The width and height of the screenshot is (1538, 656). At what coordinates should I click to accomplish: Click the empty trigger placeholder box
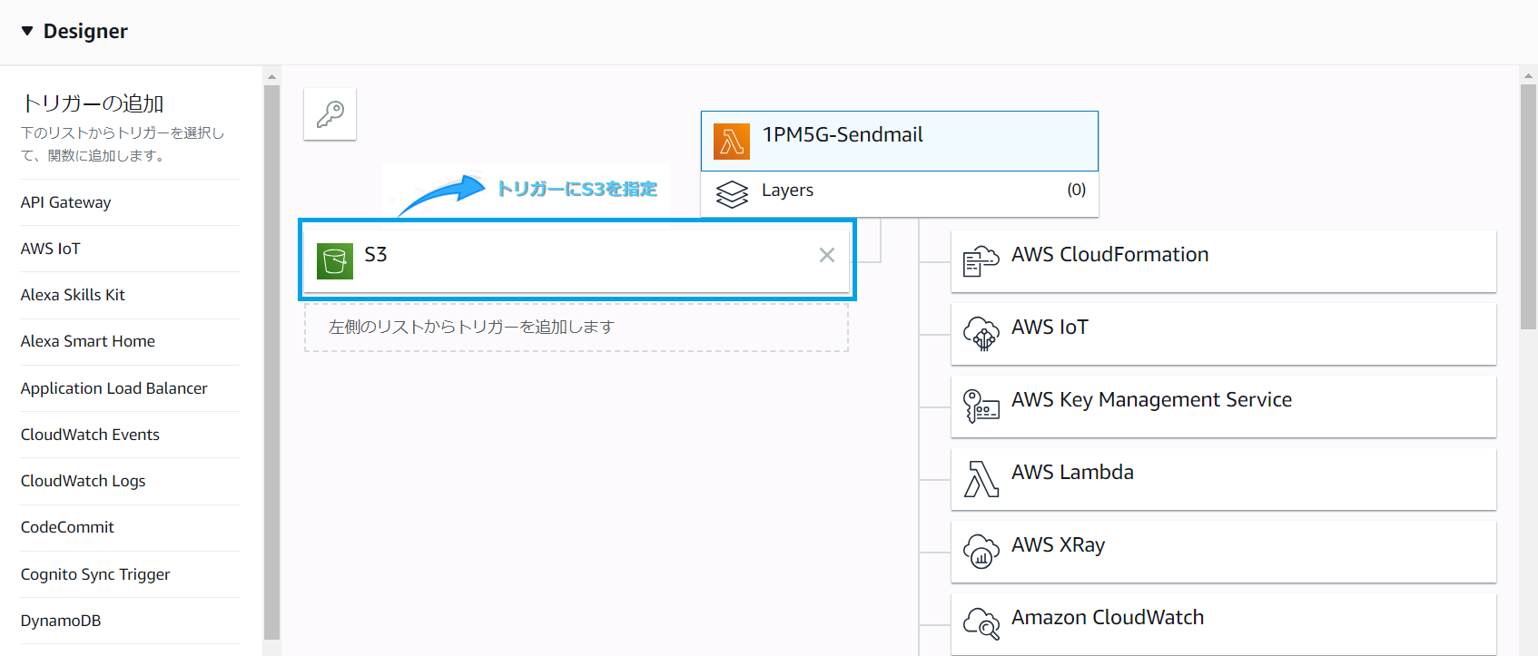(x=576, y=328)
